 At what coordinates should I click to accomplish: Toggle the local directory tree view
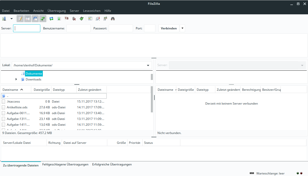(x=28, y=19)
